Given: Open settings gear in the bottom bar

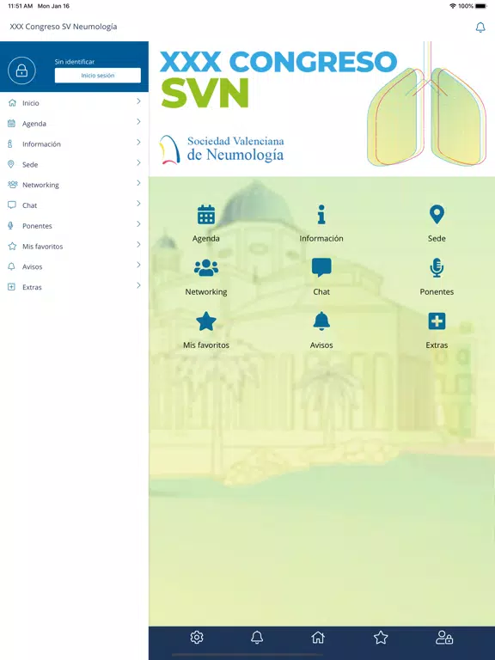Looking at the screenshot, I should coord(197,638).
